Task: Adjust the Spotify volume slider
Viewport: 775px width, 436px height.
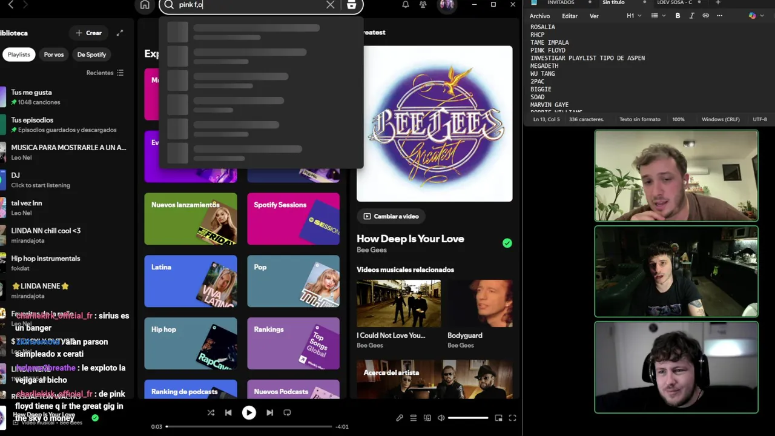Action: [468, 418]
